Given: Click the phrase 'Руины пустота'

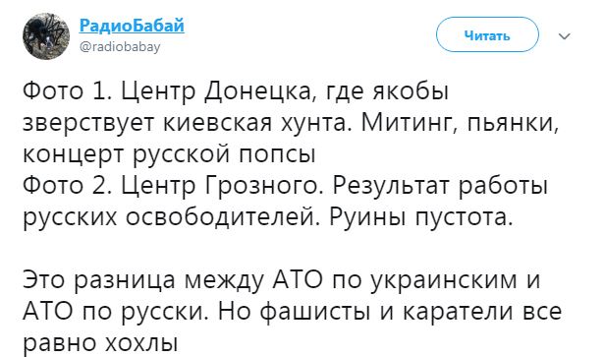Looking at the screenshot, I should [x=421, y=217].
